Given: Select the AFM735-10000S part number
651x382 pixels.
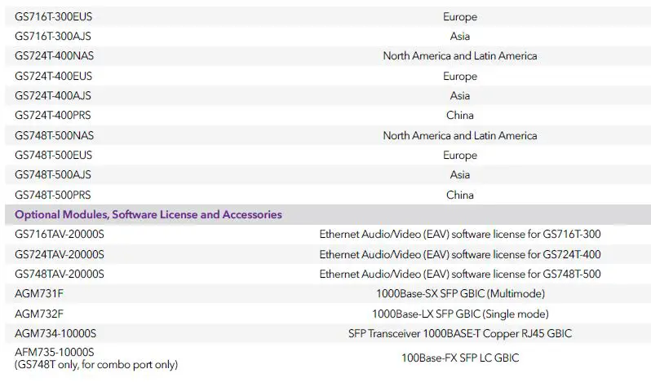Looking at the screenshot, I should click(x=55, y=352).
